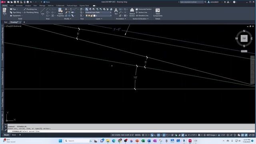The height and width of the screenshot is (144, 256).
Task: Open the Autodesk application menu logo
Action: click(4, 2)
